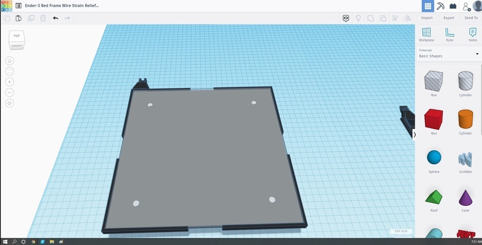
Task: Open the Blocks pickaxe mode
Action: (441, 6)
